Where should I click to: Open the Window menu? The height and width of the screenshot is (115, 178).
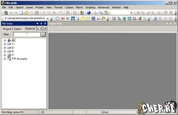click(116, 8)
